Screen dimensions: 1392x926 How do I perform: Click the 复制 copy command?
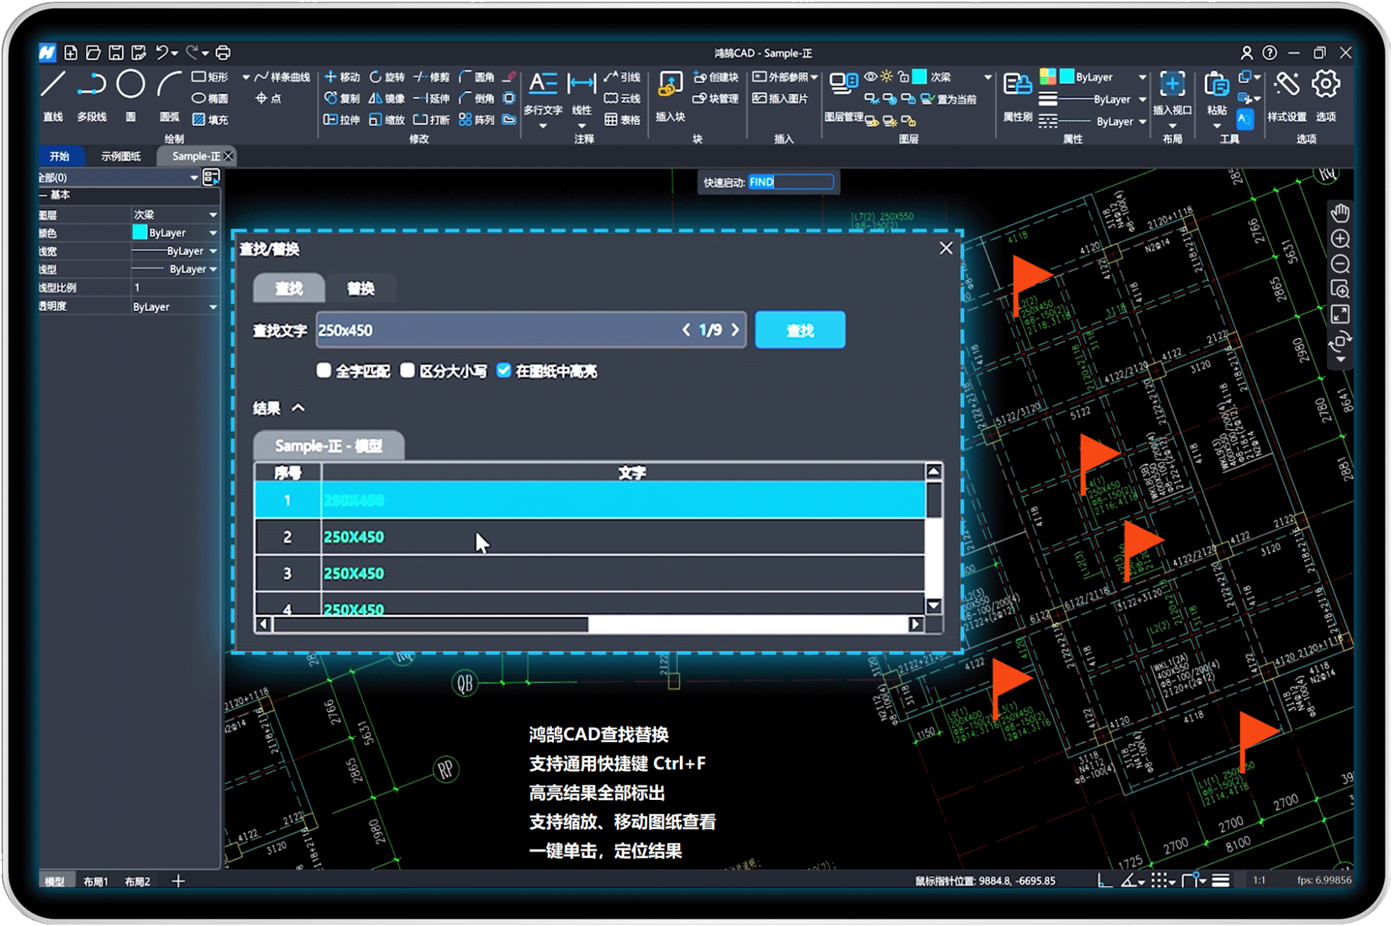[342, 98]
